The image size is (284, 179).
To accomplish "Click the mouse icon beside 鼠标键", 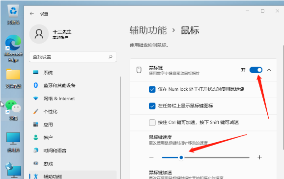I will pyautogui.click(x=139, y=70).
